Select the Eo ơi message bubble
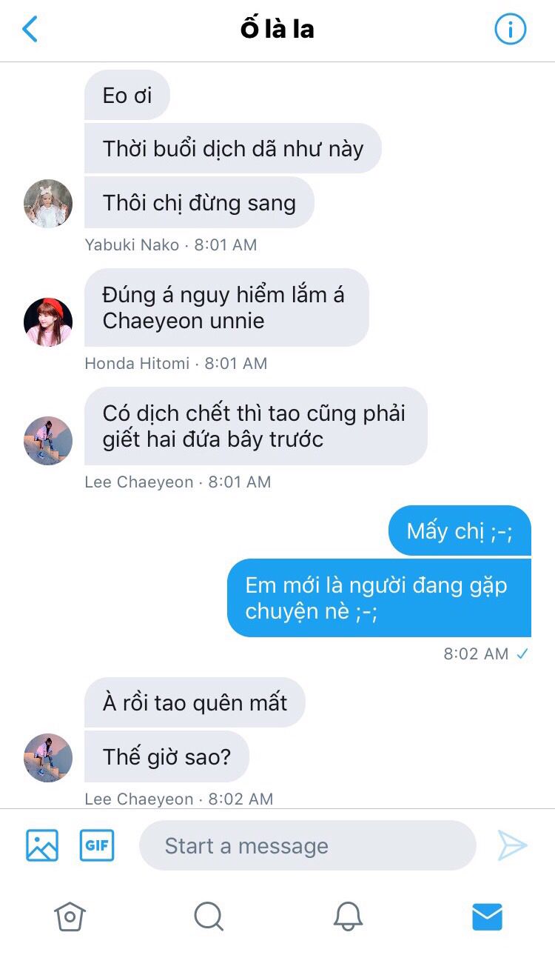 point(127,96)
